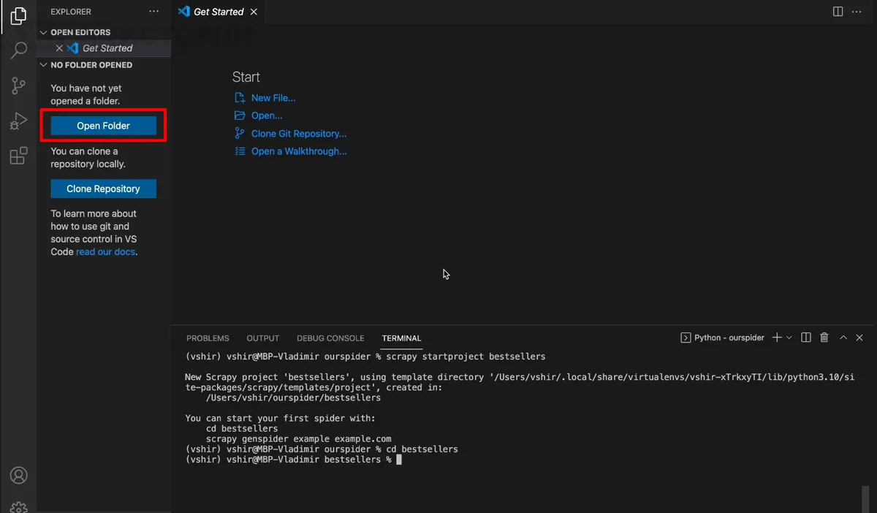
Task: Close the Get Started tab
Action: coord(254,12)
